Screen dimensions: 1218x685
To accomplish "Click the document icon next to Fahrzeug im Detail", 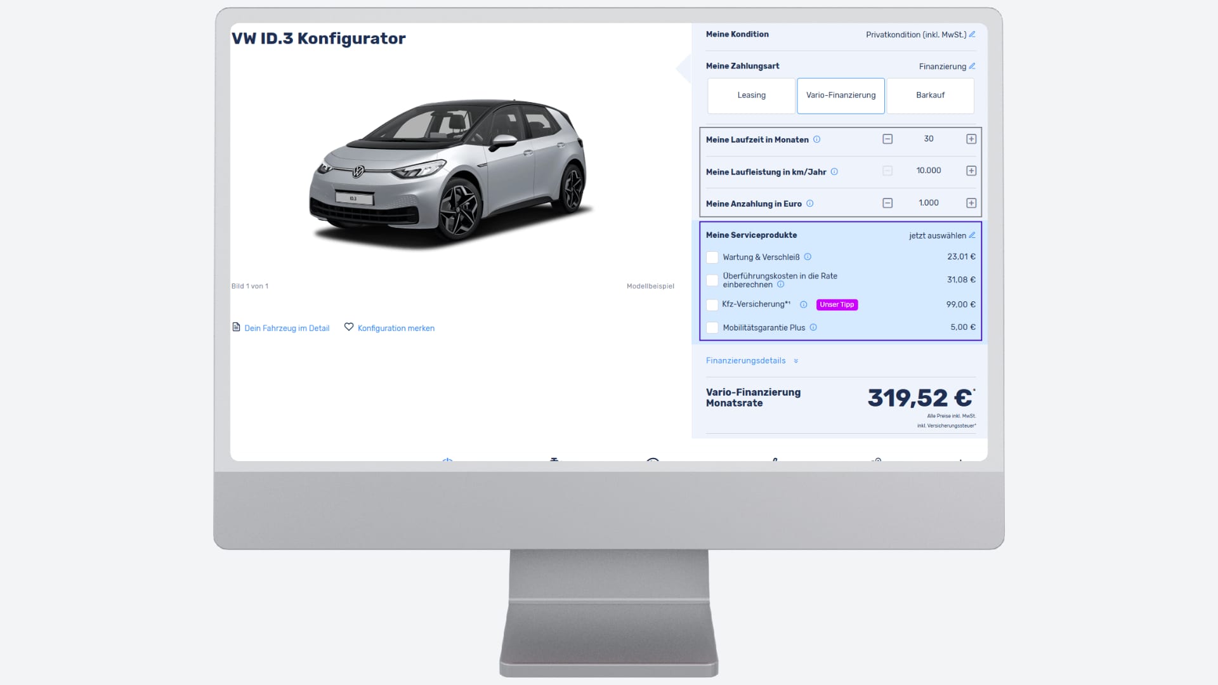I will click(236, 327).
